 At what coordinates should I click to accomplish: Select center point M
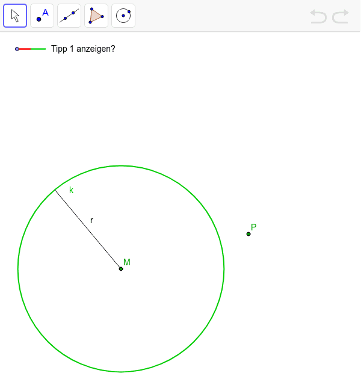121,269
